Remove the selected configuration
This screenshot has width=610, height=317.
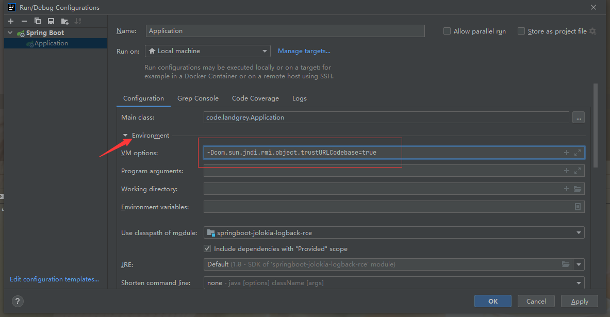pyautogui.click(x=24, y=21)
